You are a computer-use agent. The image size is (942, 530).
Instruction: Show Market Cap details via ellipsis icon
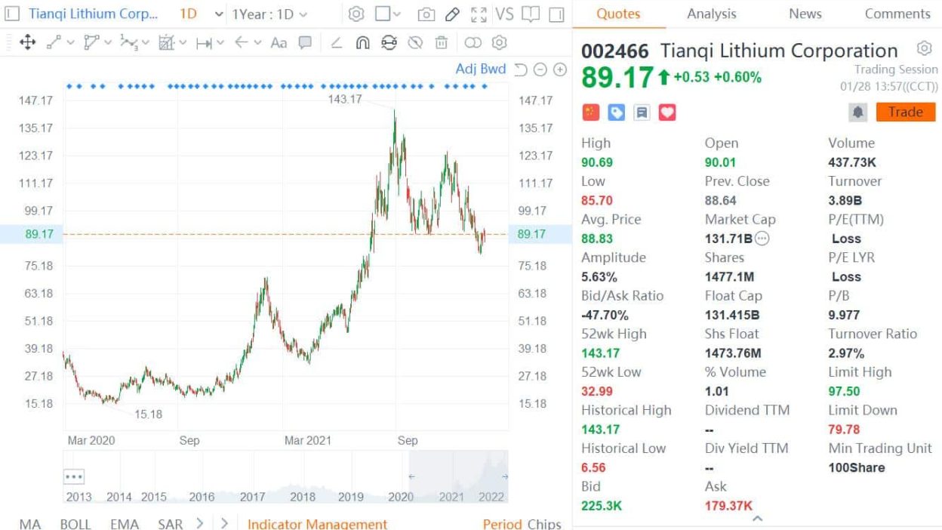click(762, 239)
